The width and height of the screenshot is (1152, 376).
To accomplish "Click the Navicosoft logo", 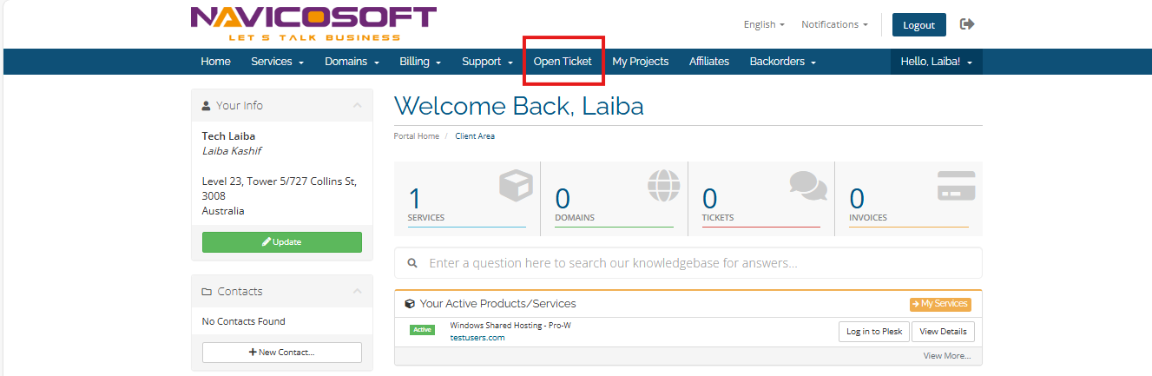I will 313,23.
